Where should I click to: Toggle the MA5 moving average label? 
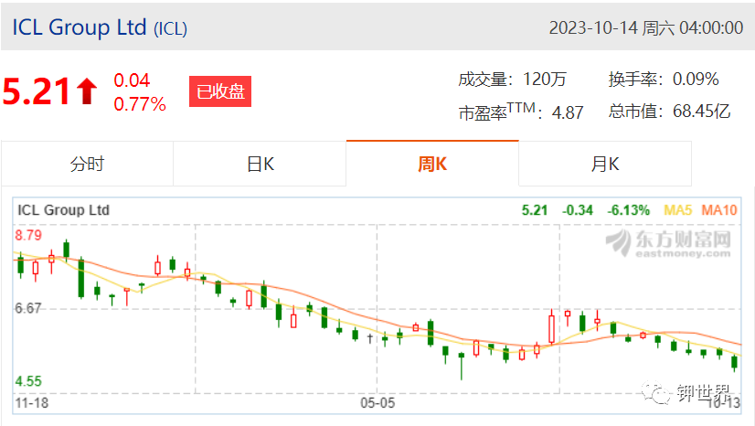click(677, 210)
